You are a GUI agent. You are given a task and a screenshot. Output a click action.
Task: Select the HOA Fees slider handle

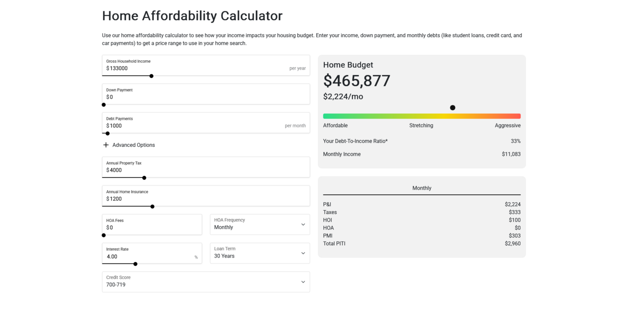[104, 235]
